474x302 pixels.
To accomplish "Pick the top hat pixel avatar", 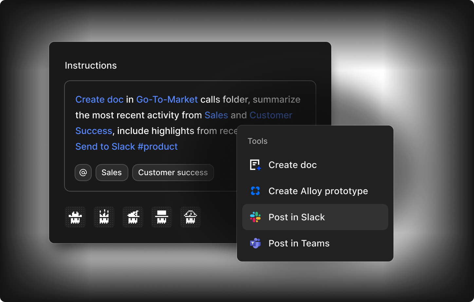I will coord(162,217).
